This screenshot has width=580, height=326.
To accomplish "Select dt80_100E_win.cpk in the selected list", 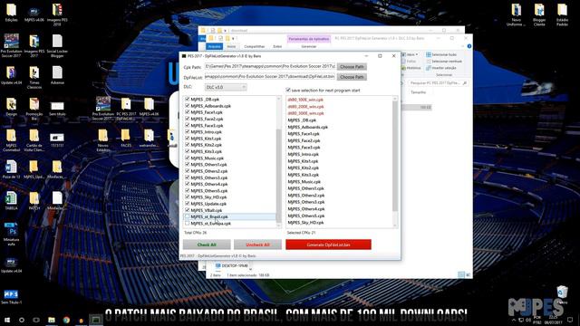I will click(x=305, y=100).
